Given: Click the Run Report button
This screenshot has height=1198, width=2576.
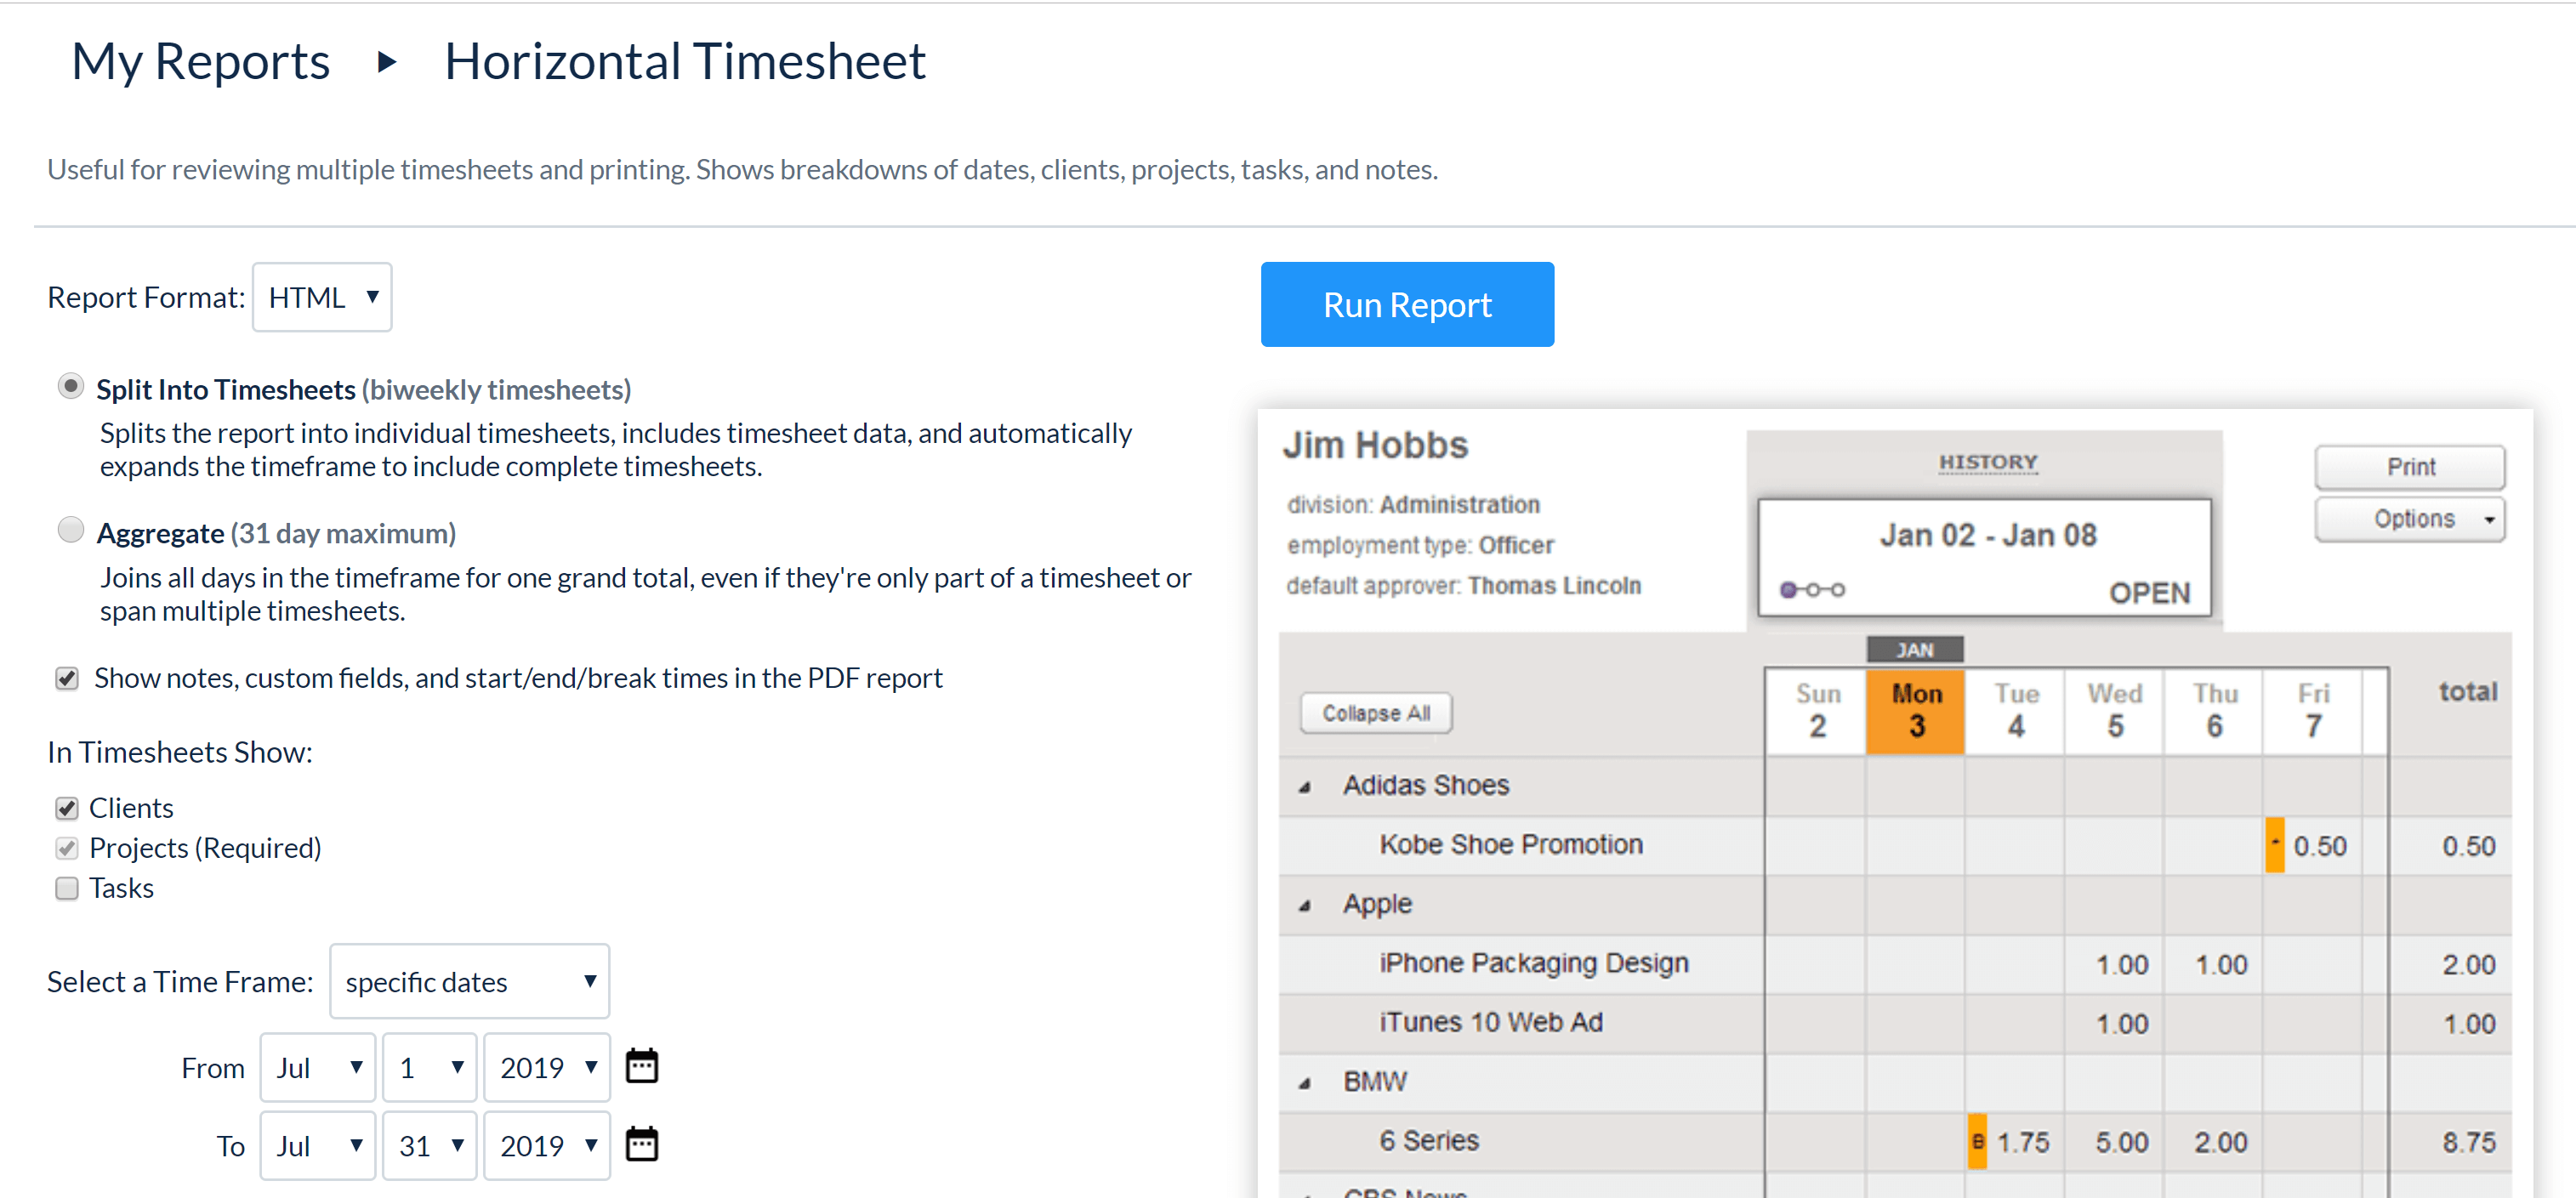Looking at the screenshot, I should point(1407,304).
